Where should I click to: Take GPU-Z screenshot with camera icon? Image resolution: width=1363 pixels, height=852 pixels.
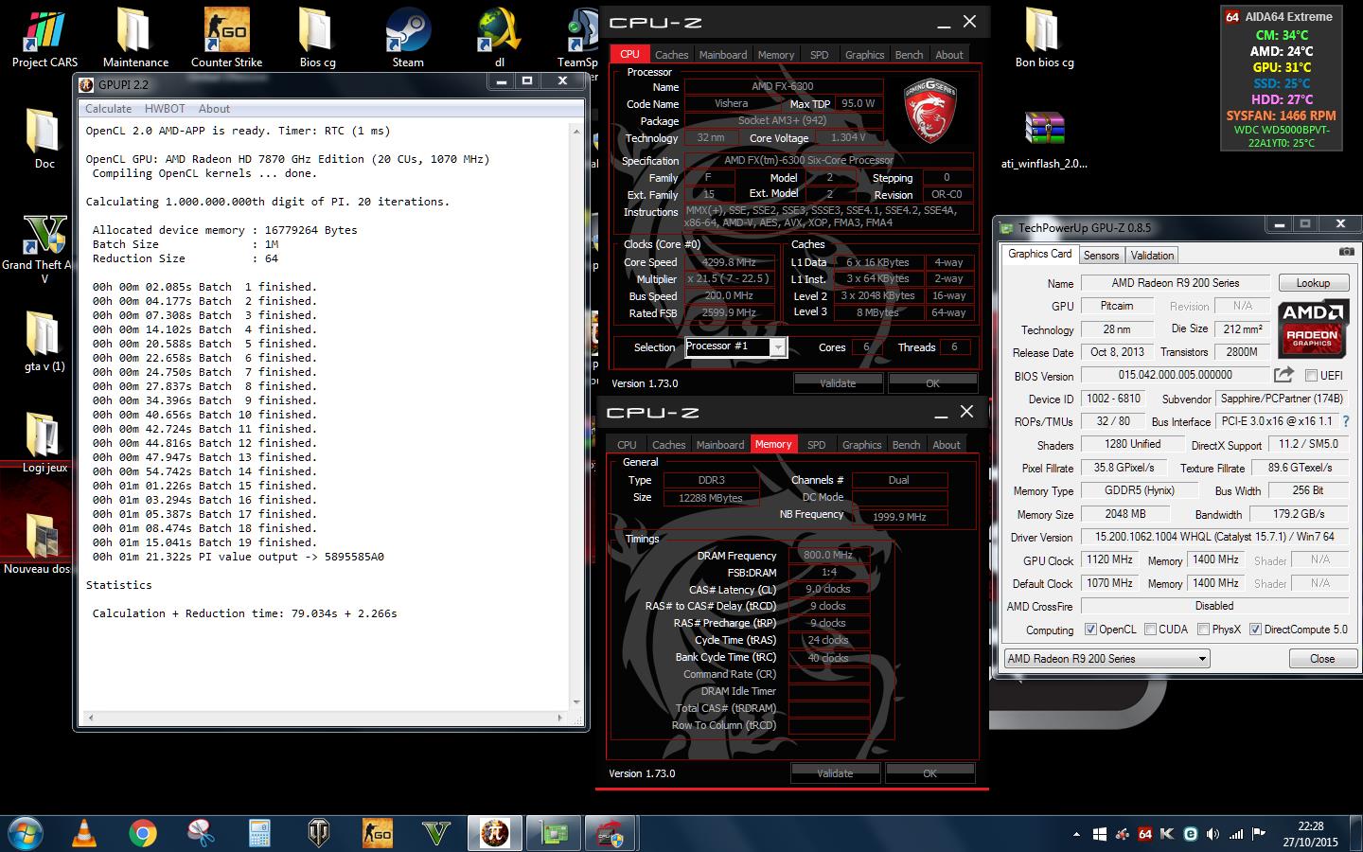1346,252
